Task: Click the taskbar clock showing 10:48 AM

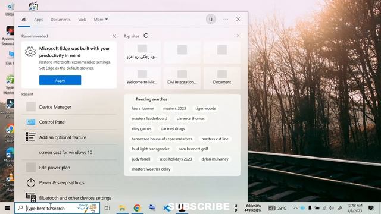Action: (355, 208)
